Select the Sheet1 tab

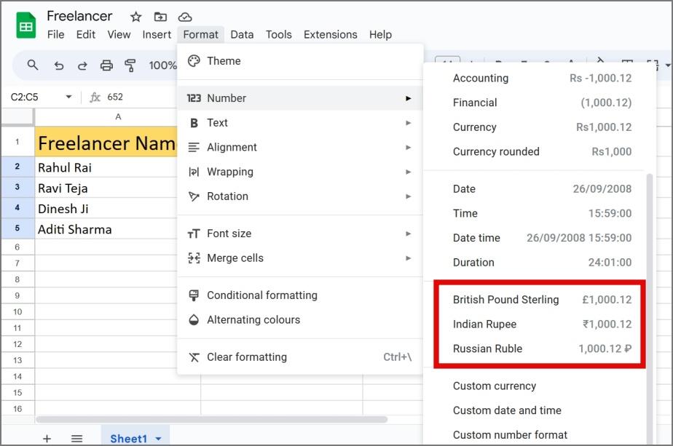coord(128,438)
